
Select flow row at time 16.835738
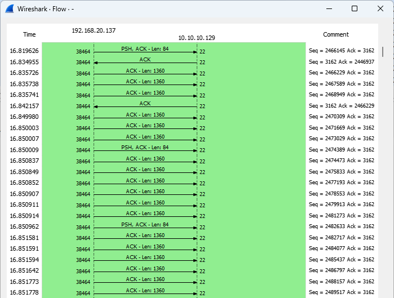tap(192, 84)
